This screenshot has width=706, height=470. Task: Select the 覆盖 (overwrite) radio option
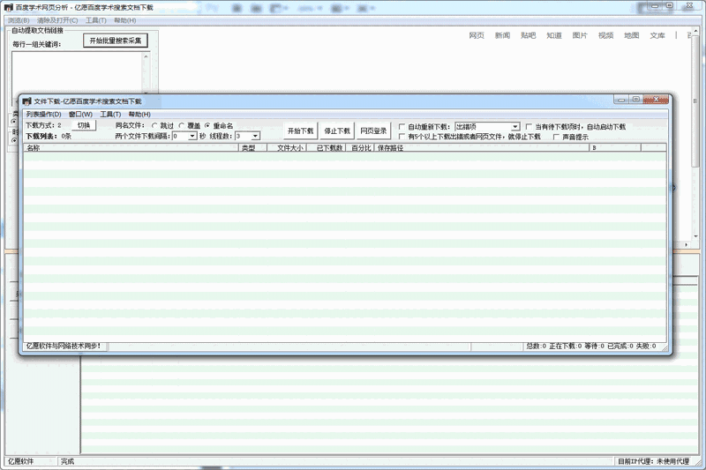(x=182, y=126)
